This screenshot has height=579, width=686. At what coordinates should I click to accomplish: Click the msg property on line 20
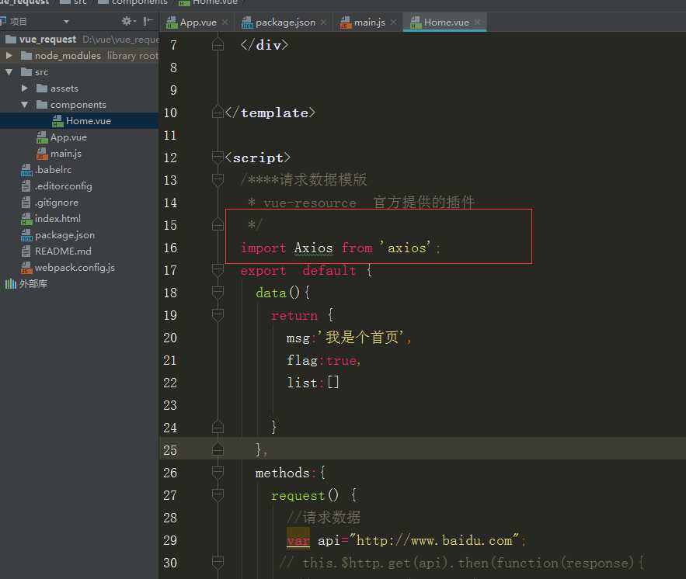tap(298, 338)
